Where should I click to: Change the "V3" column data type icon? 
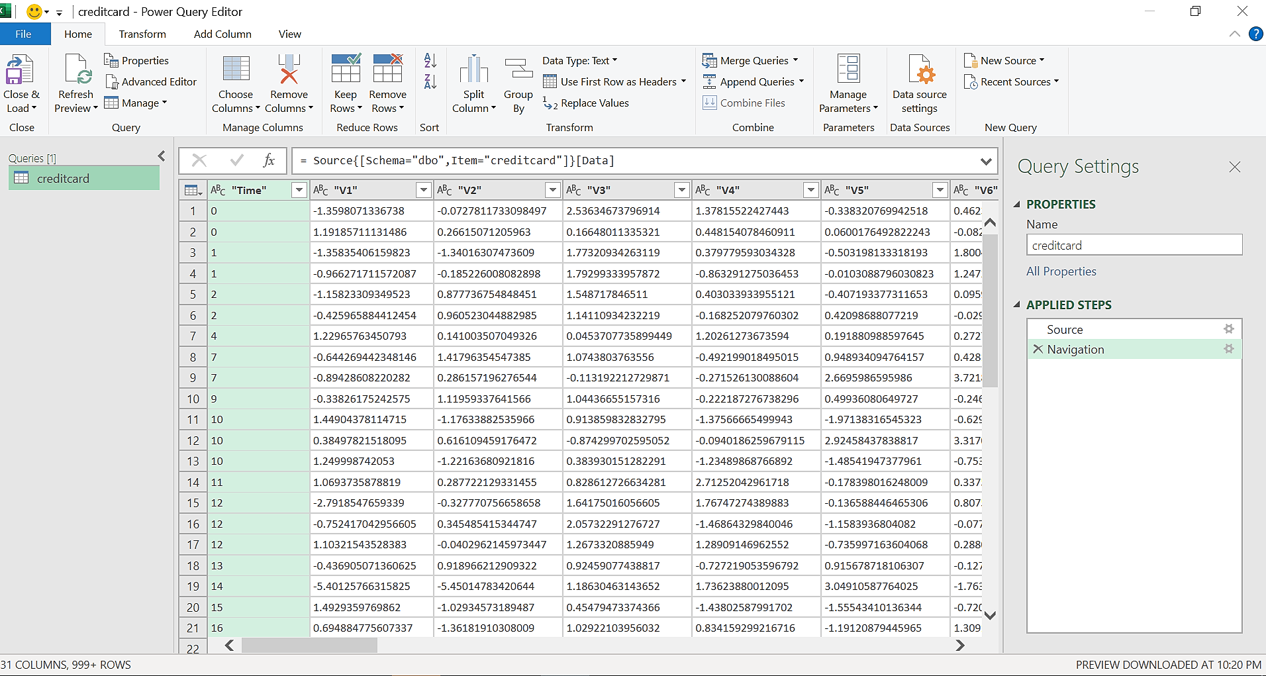(x=573, y=190)
